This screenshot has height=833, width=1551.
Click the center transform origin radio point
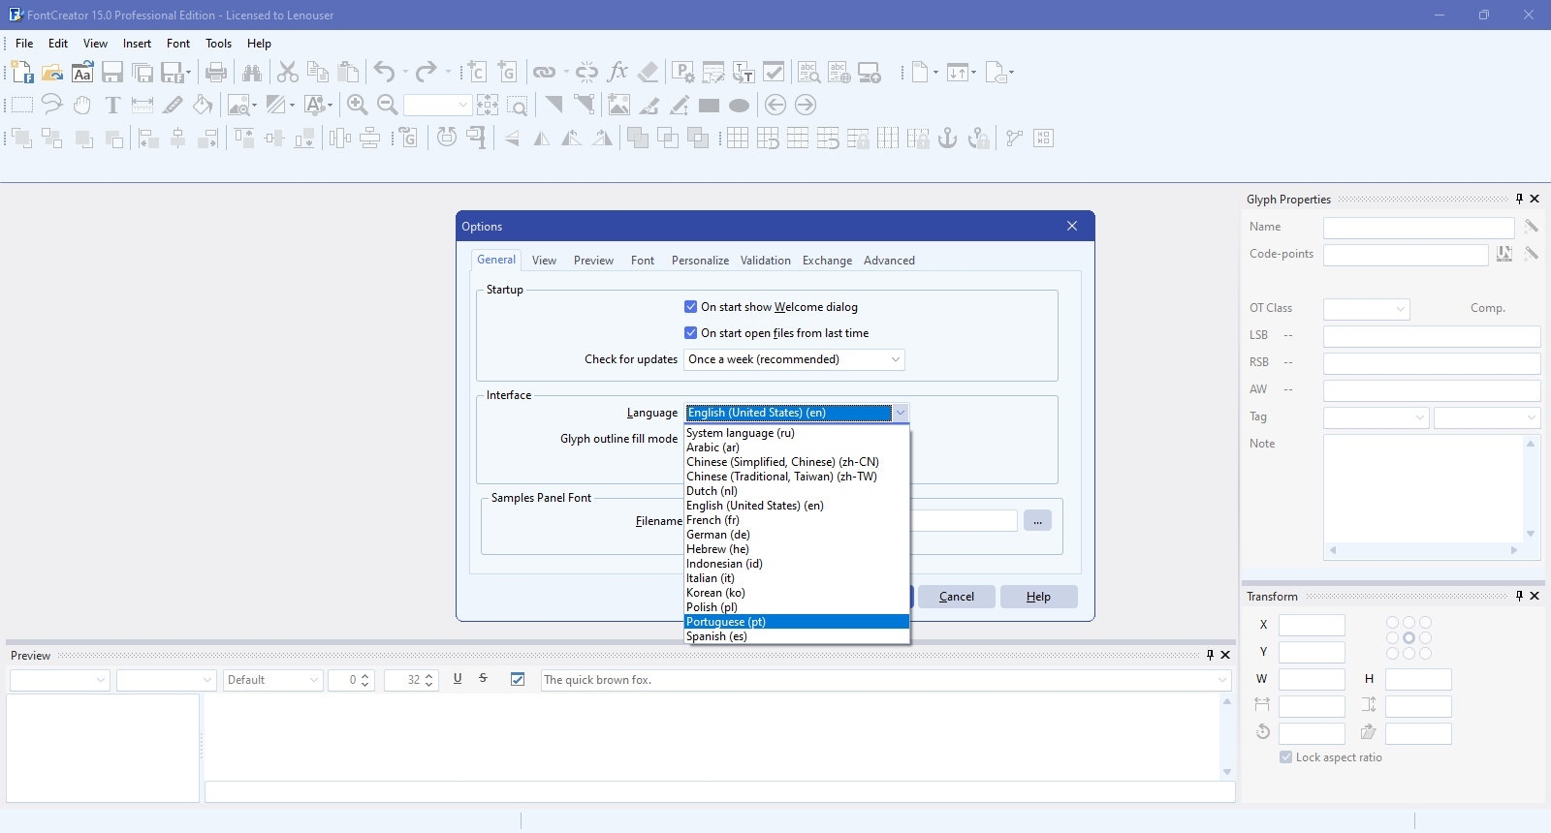tap(1409, 638)
